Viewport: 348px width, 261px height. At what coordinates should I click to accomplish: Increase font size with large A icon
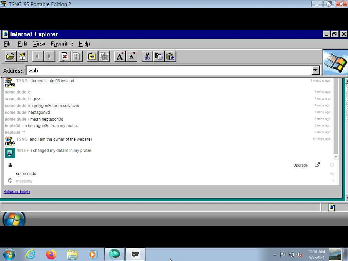[120, 56]
